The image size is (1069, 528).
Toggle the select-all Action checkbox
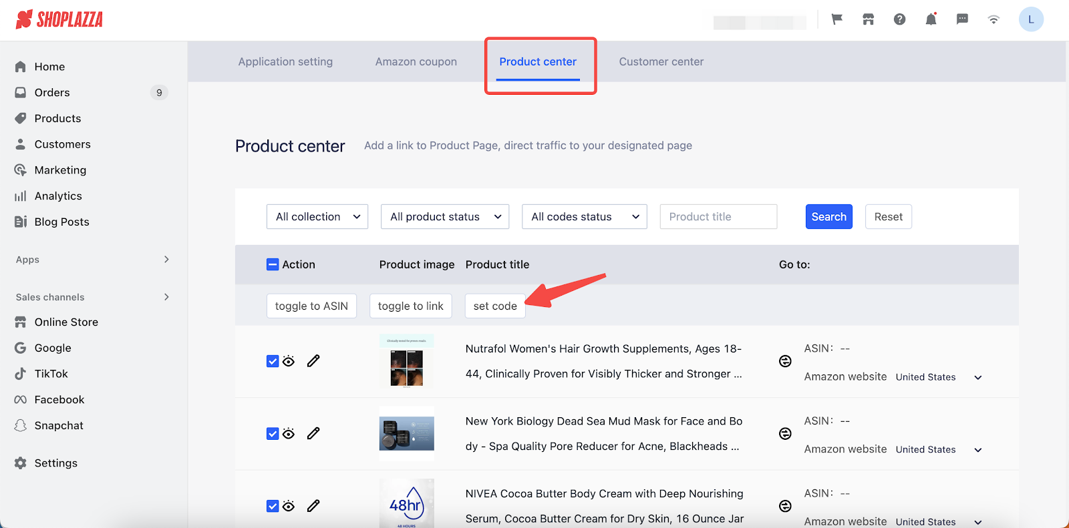(273, 264)
